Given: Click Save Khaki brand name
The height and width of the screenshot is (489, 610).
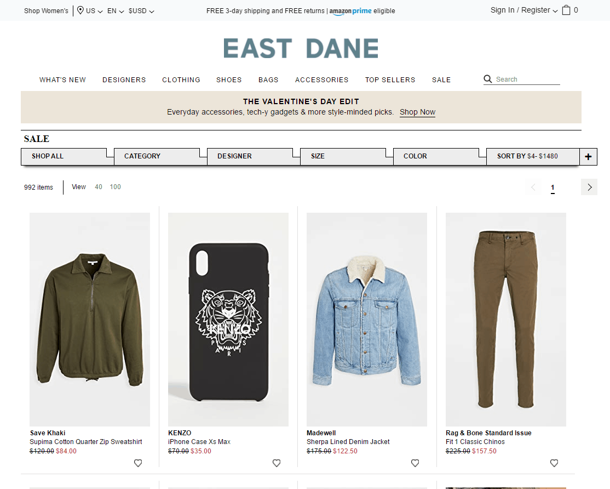Looking at the screenshot, I should (48, 433).
